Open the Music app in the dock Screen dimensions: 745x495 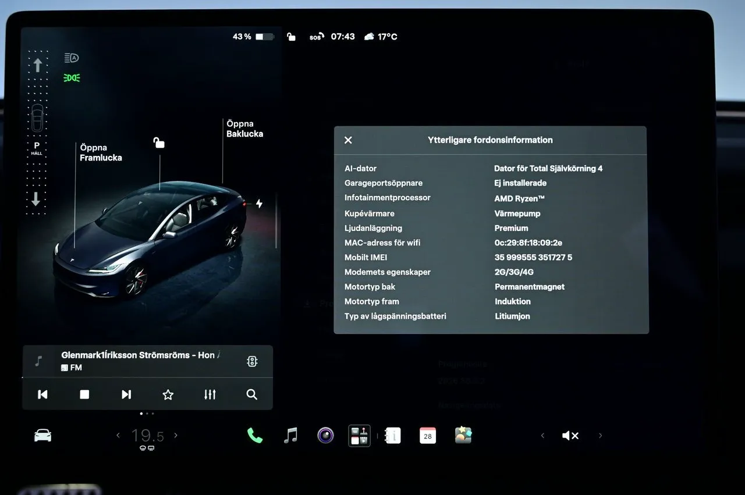click(290, 435)
